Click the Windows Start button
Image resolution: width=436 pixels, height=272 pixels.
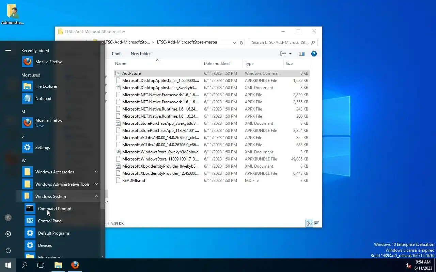coord(8,265)
